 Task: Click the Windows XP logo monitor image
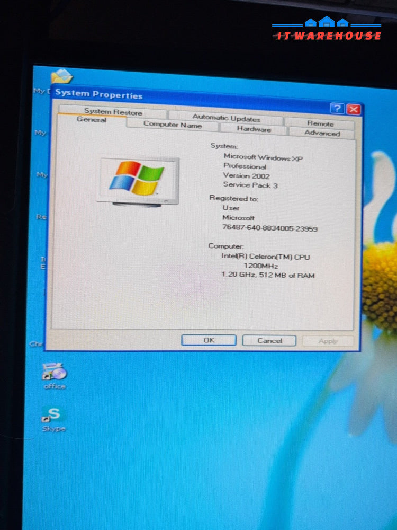pos(138,182)
